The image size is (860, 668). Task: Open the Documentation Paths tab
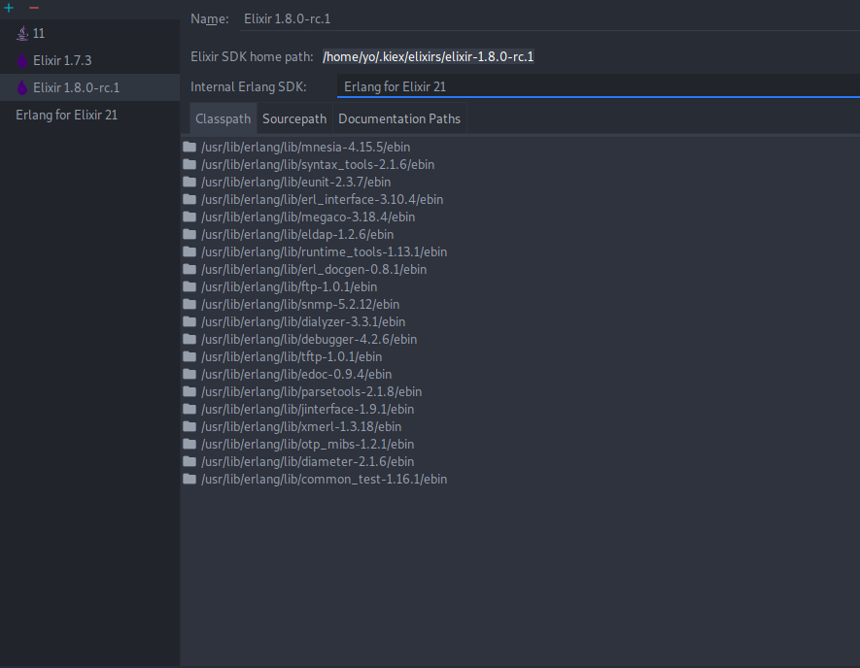click(399, 118)
